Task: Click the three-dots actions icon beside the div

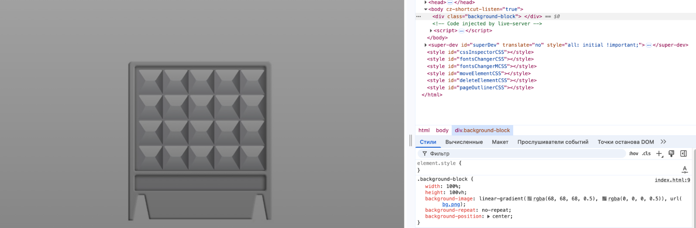Action: [419, 17]
